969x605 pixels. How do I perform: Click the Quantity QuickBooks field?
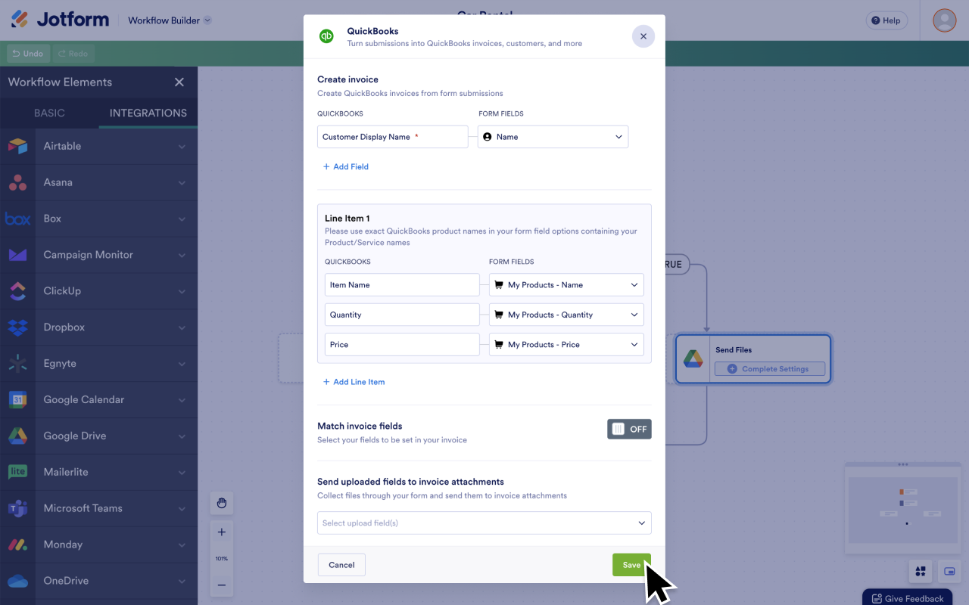pyautogui.click(x=402, y=315)
